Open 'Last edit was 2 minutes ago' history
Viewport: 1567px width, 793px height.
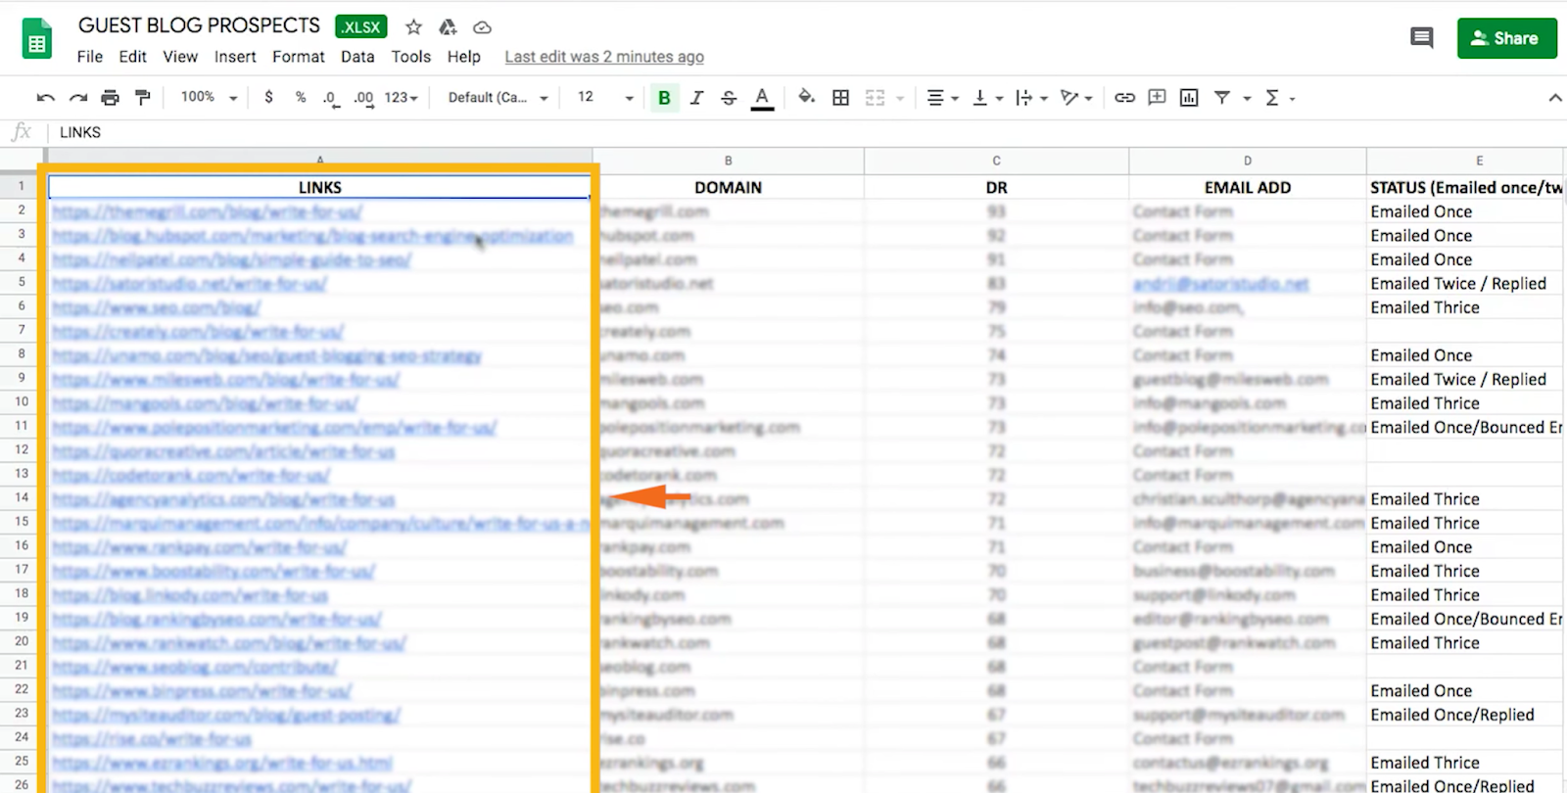604,57
